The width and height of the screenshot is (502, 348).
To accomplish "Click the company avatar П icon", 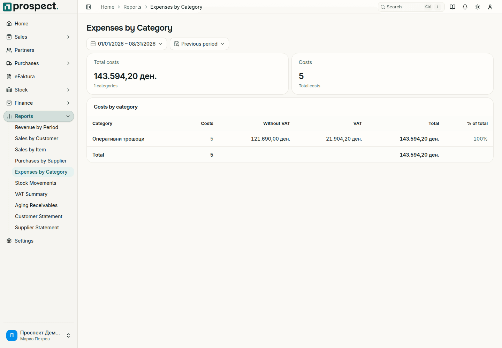I will 12,335.
